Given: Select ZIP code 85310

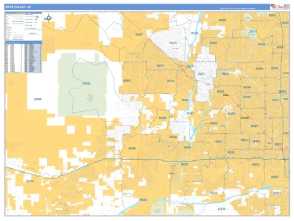Looking at the screenshot, I should pyautogui.click(x=254, y=31).
